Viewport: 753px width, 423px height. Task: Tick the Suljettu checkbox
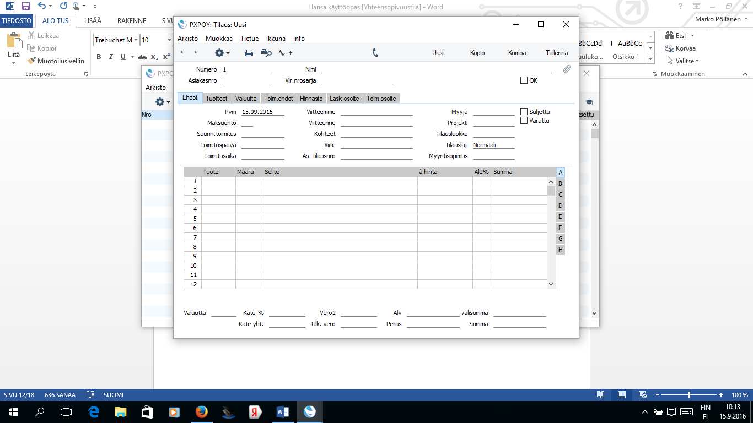[524, 112]
